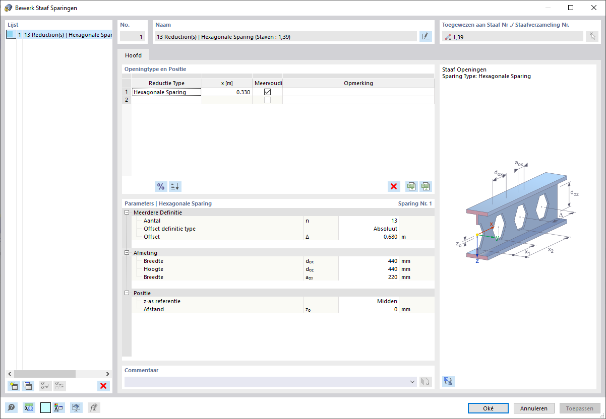Collapse the Afmeting parameter group
Image resolution: width=606 pixels, height=419 pixels.
point(126,253)
